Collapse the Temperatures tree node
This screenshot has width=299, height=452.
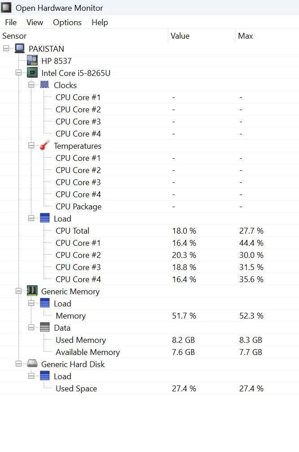coord(31,145)
